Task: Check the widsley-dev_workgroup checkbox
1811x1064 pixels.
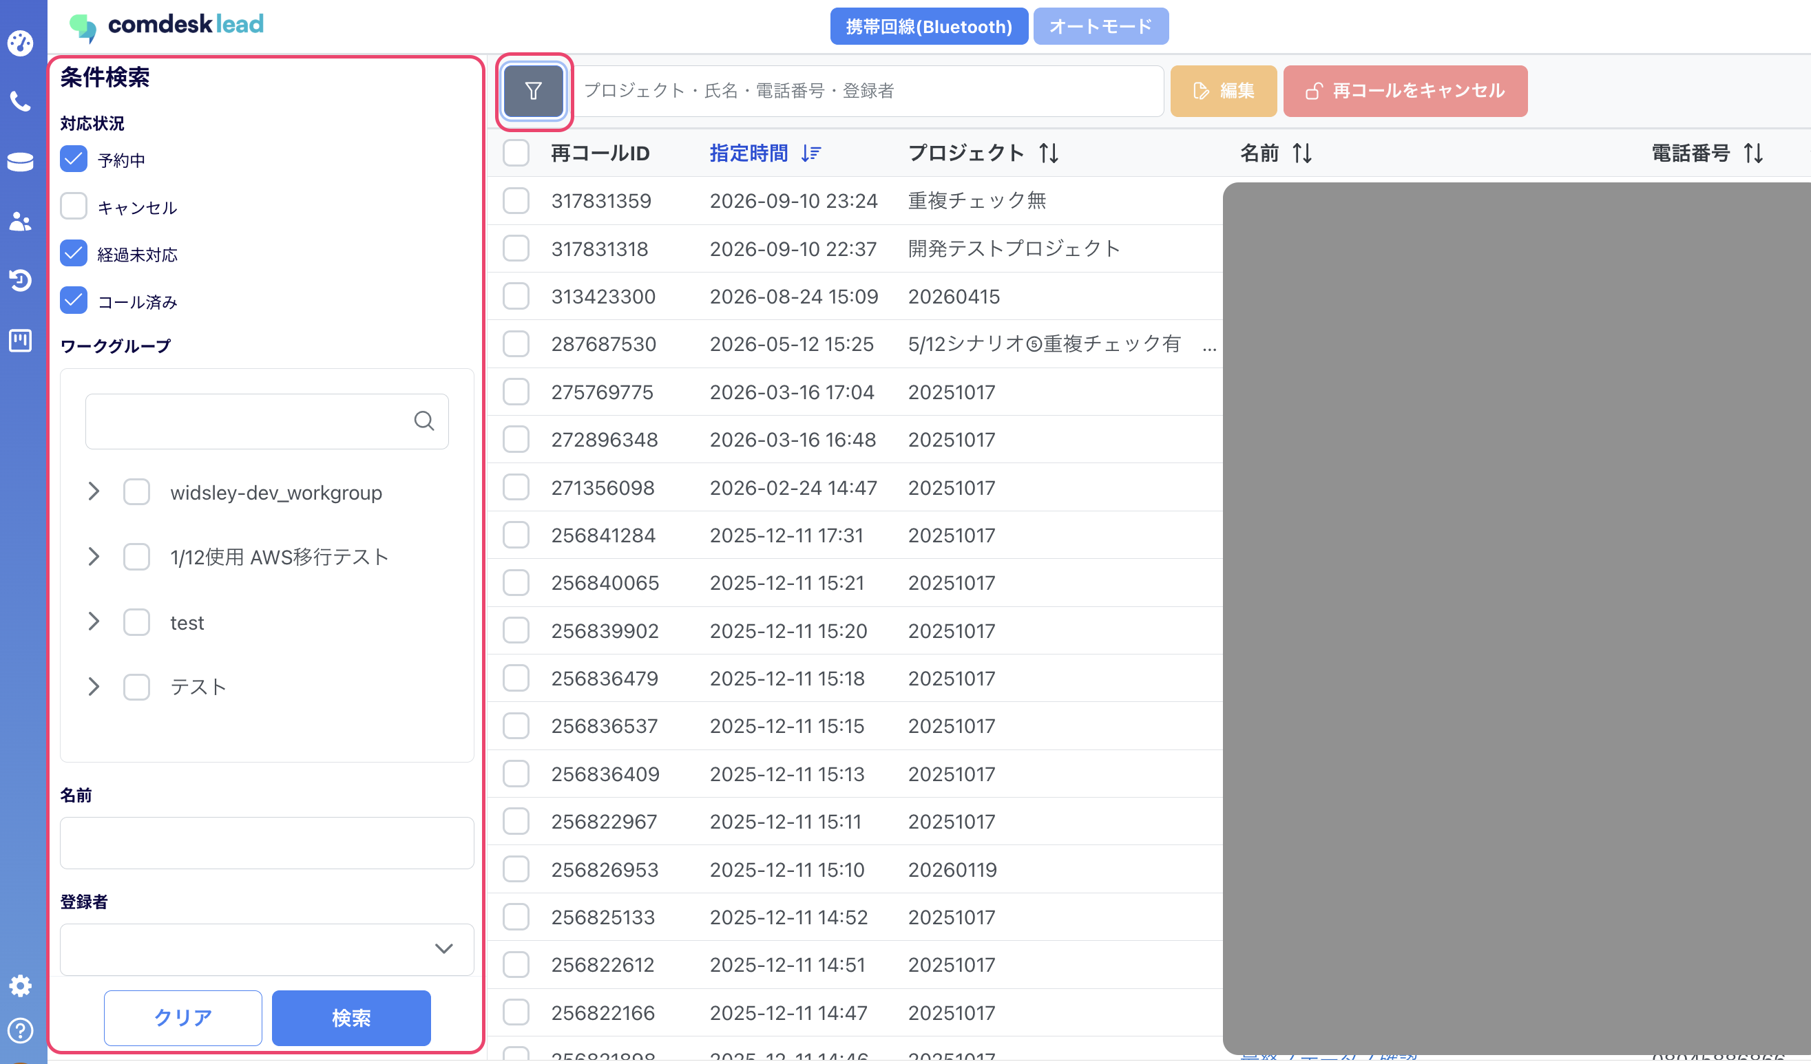Action: point(136,492)
